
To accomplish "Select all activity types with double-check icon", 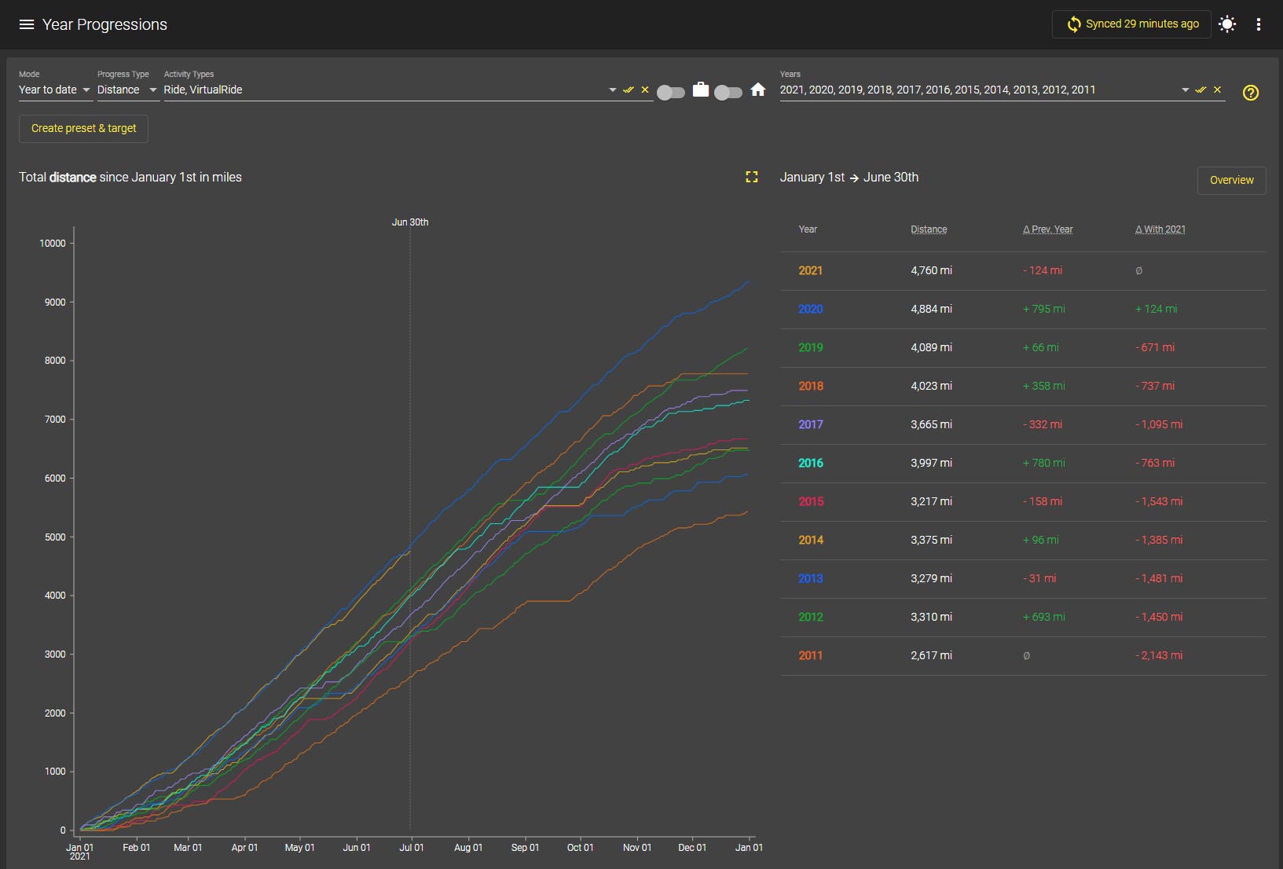I will tap(629, 90).
